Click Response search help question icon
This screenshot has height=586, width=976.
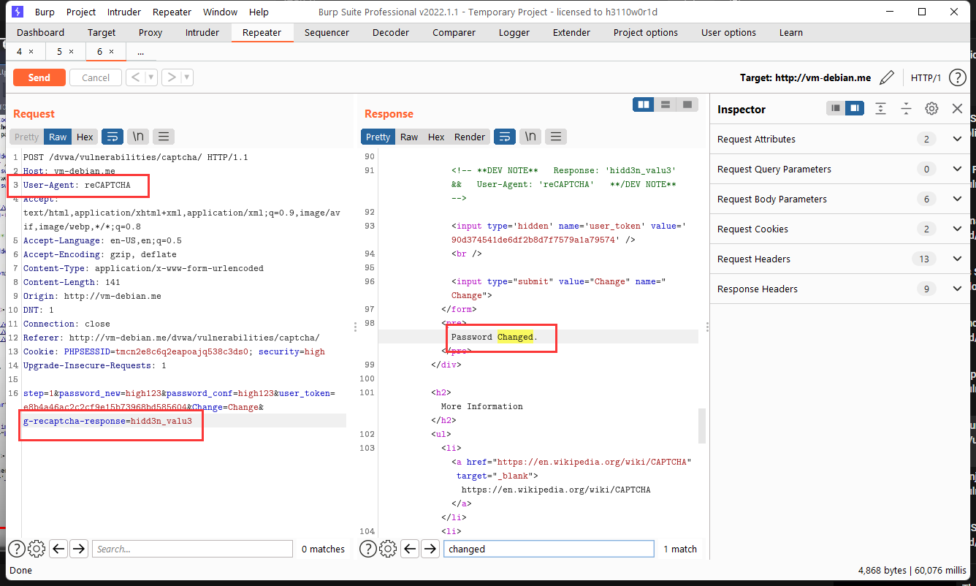[368, 548]
